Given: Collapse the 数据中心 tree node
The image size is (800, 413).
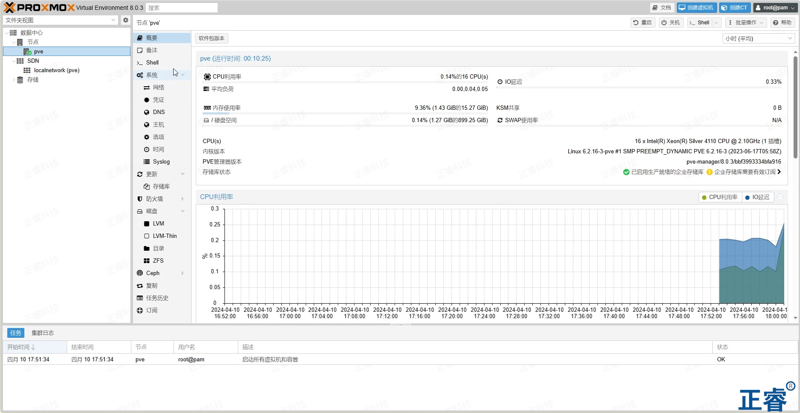Looking at the screenshot, I should [x=7, y=33].
